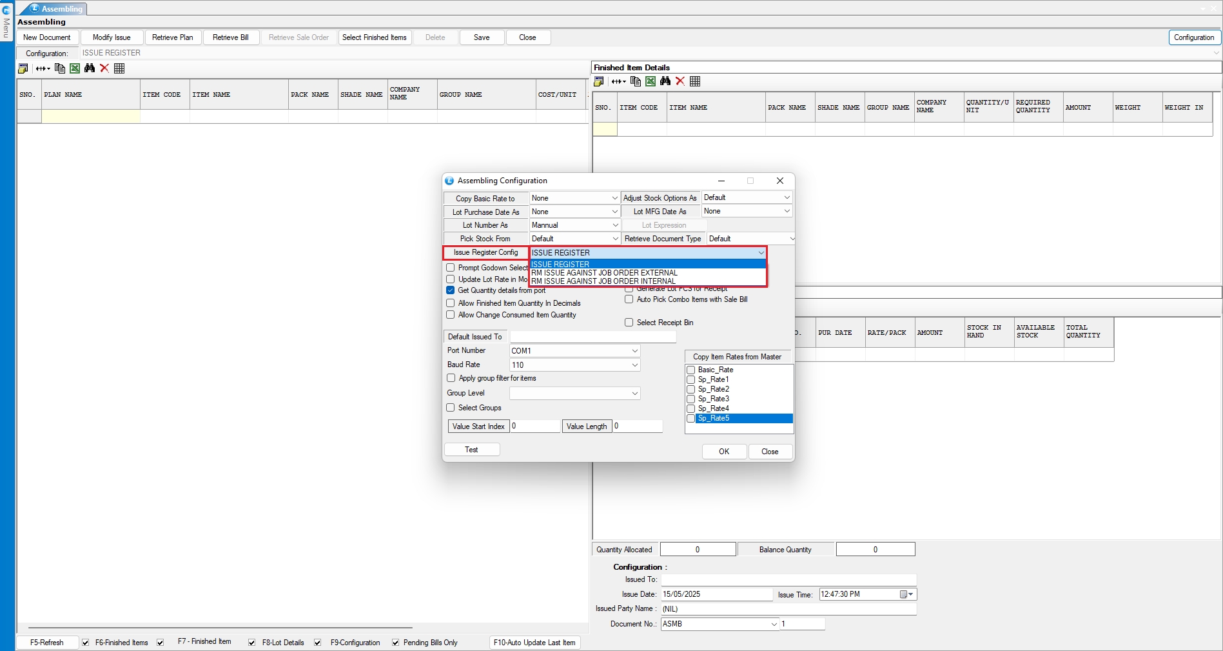This screenshot has height=651, width=1223.
Task: Open the Port Number COM1 dropdown
Action: coord(634,351)
